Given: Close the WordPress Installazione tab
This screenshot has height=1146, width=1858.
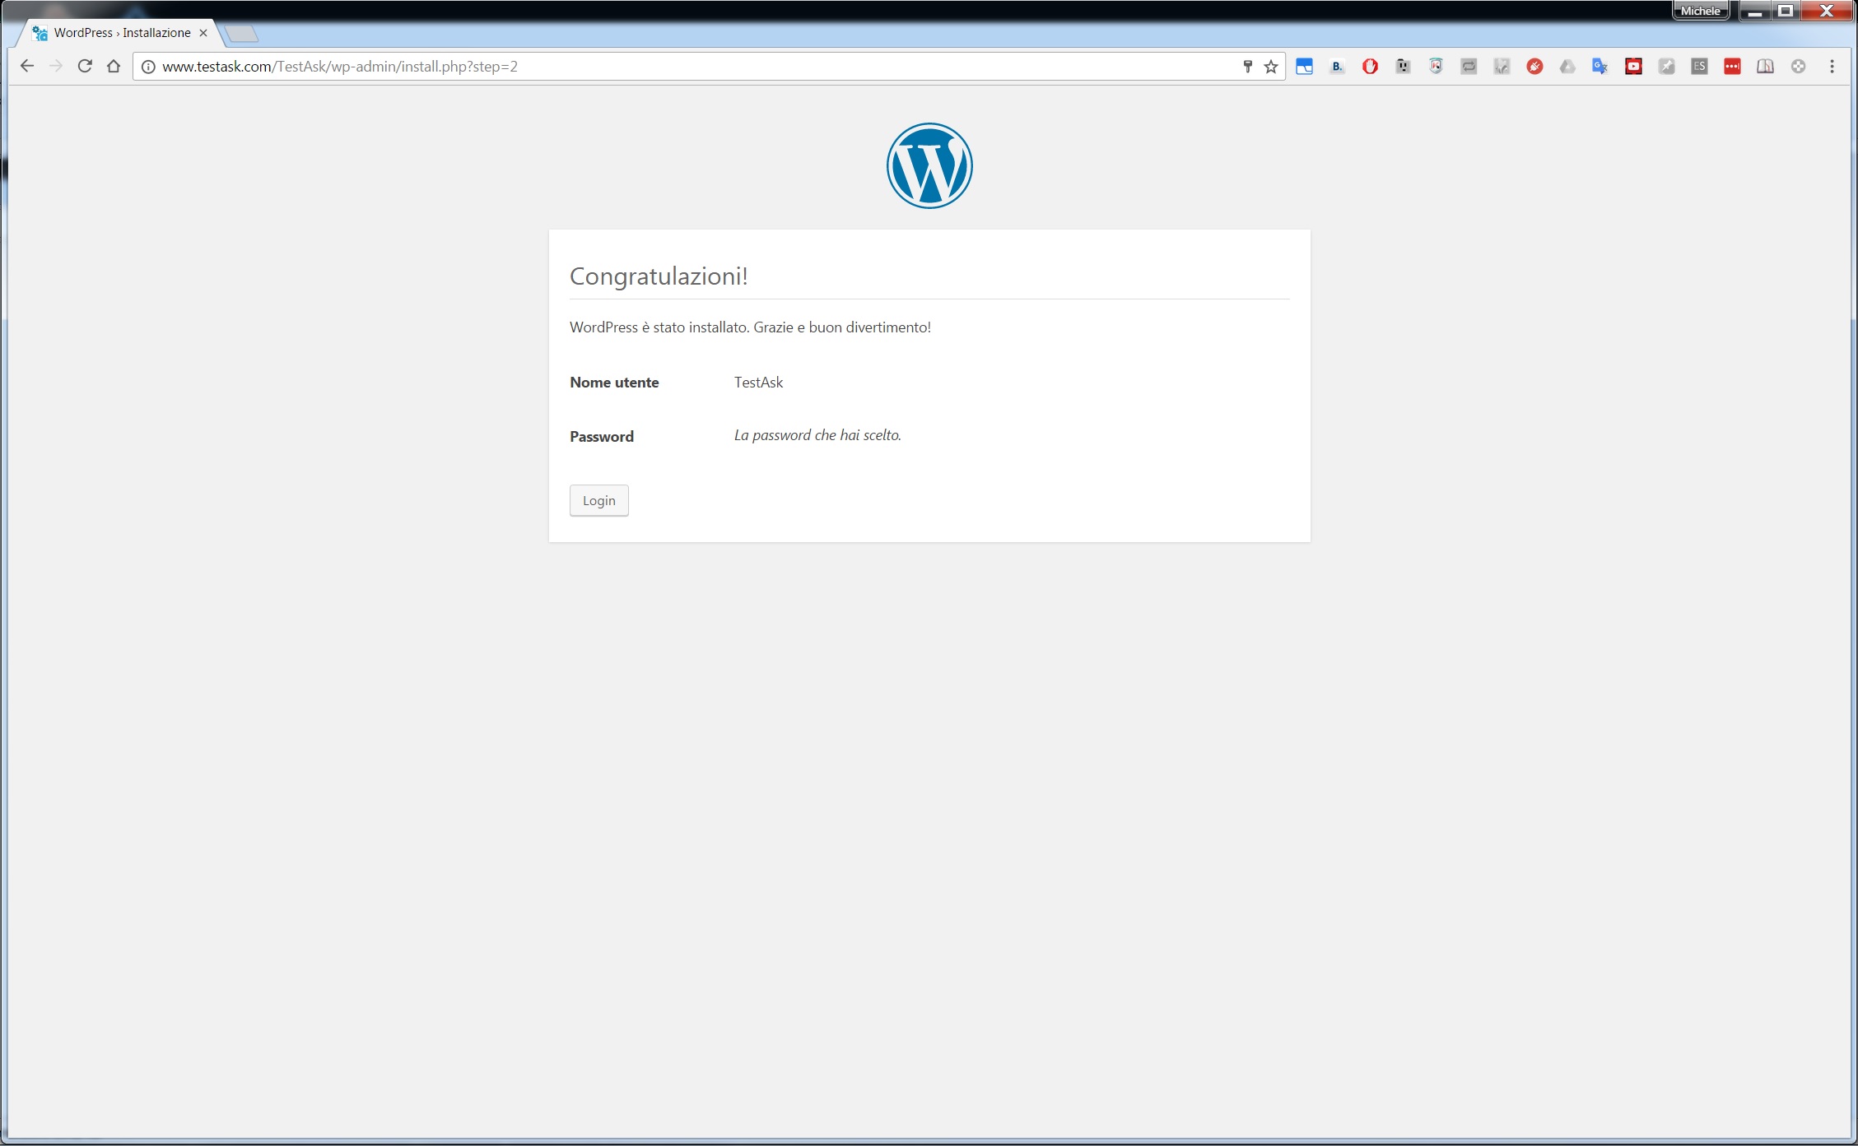Looking at the screenshot, I should [203, 33].
